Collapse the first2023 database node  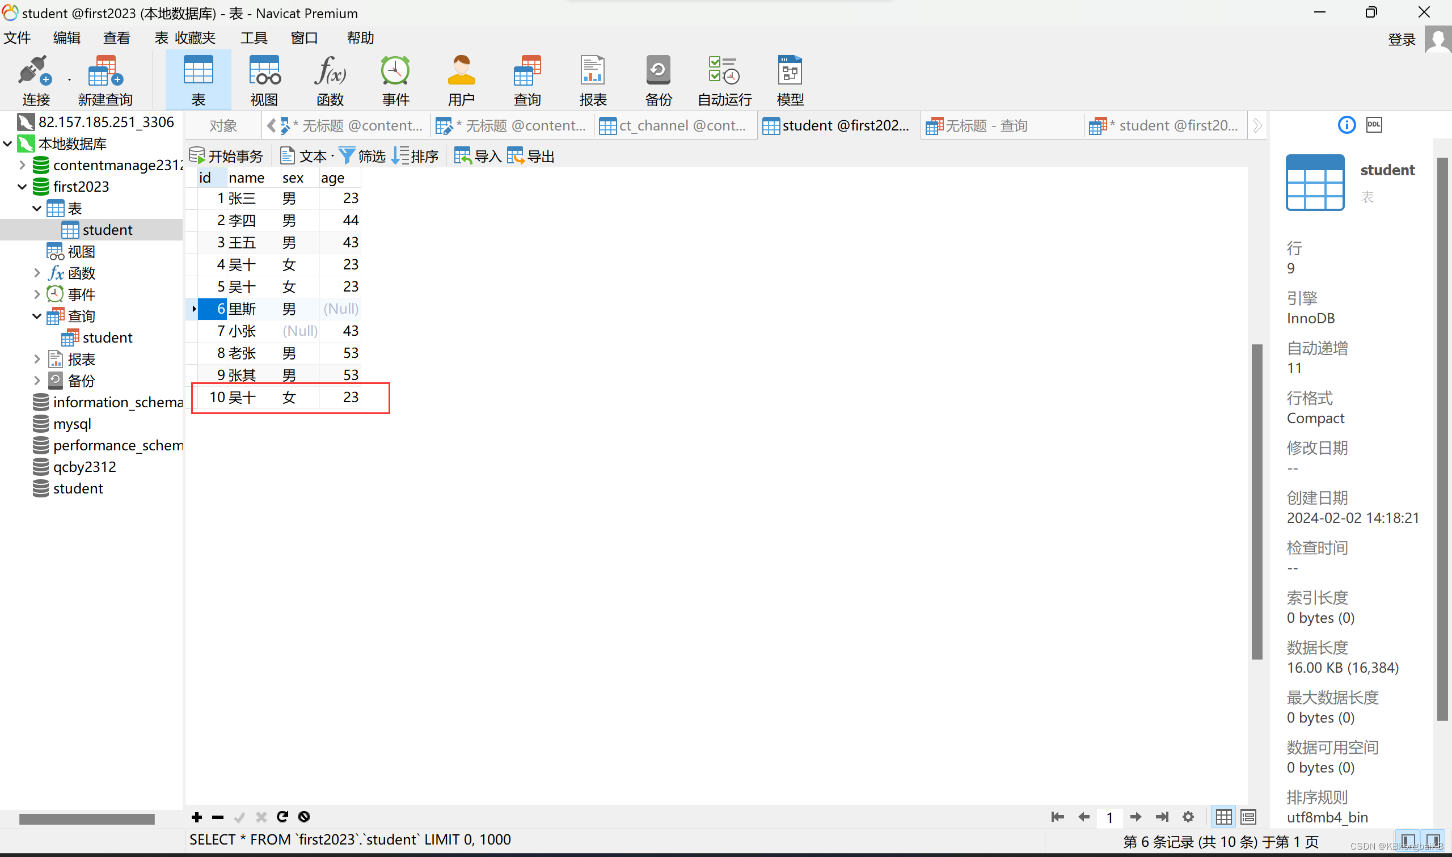tap(22, 187)
